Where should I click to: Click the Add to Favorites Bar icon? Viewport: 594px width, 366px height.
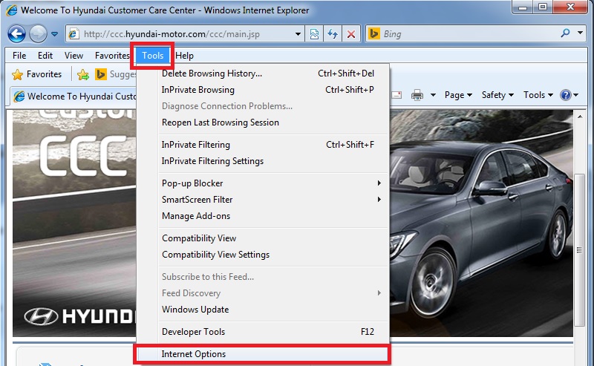[83, 75]
